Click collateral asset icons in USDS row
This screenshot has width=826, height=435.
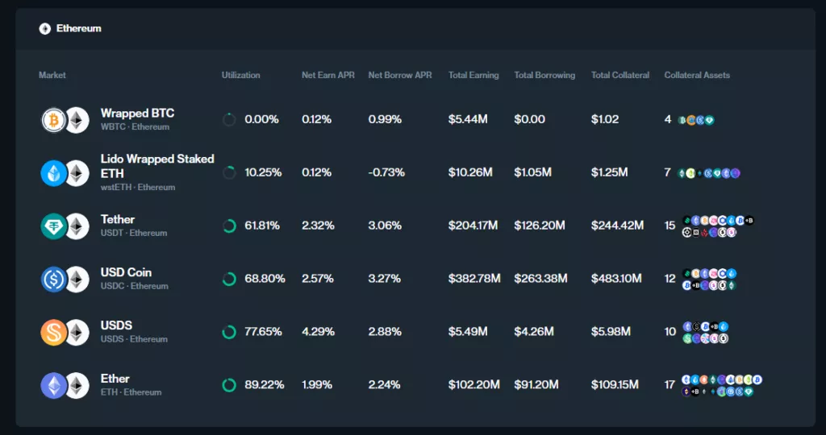(x=705, y=333)
